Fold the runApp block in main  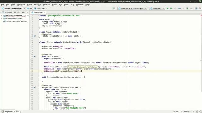click(39, 22)
